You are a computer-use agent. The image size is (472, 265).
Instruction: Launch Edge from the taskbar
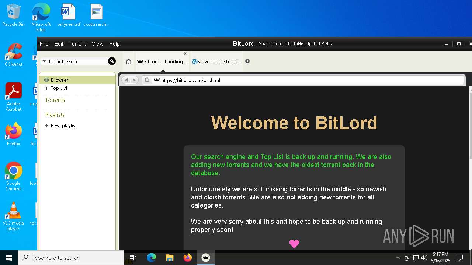(x=152, y=258)
